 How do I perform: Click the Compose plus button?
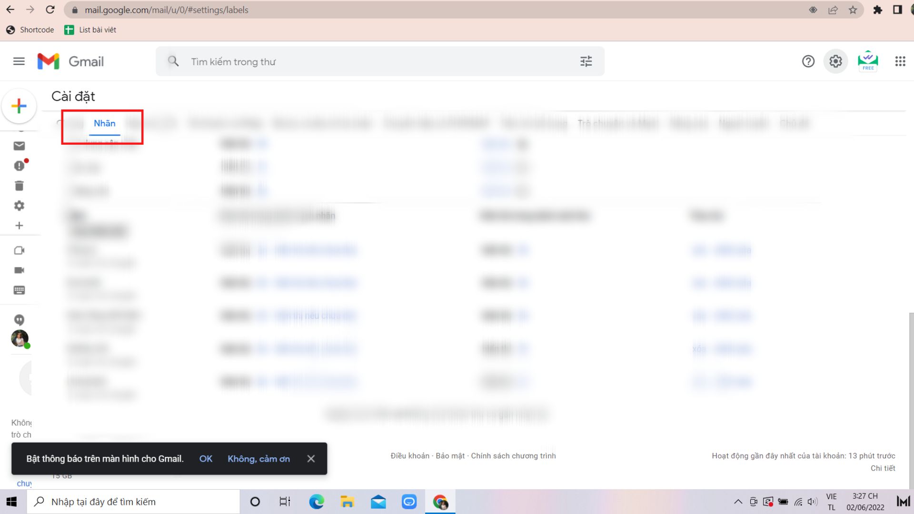pos(19,106)
